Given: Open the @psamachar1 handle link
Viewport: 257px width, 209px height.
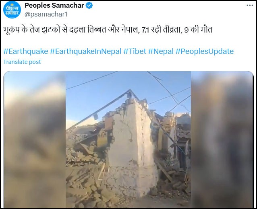Looking at the screenshot, I should (46, 14).
